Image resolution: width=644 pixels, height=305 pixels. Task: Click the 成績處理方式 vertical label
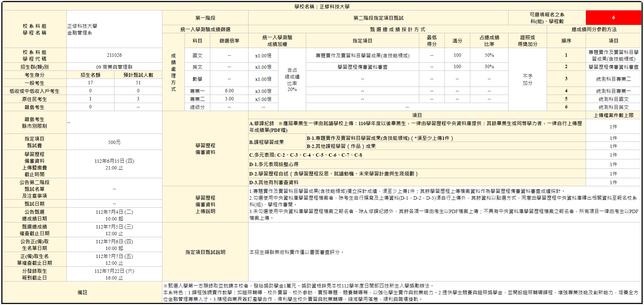point(173,72)
